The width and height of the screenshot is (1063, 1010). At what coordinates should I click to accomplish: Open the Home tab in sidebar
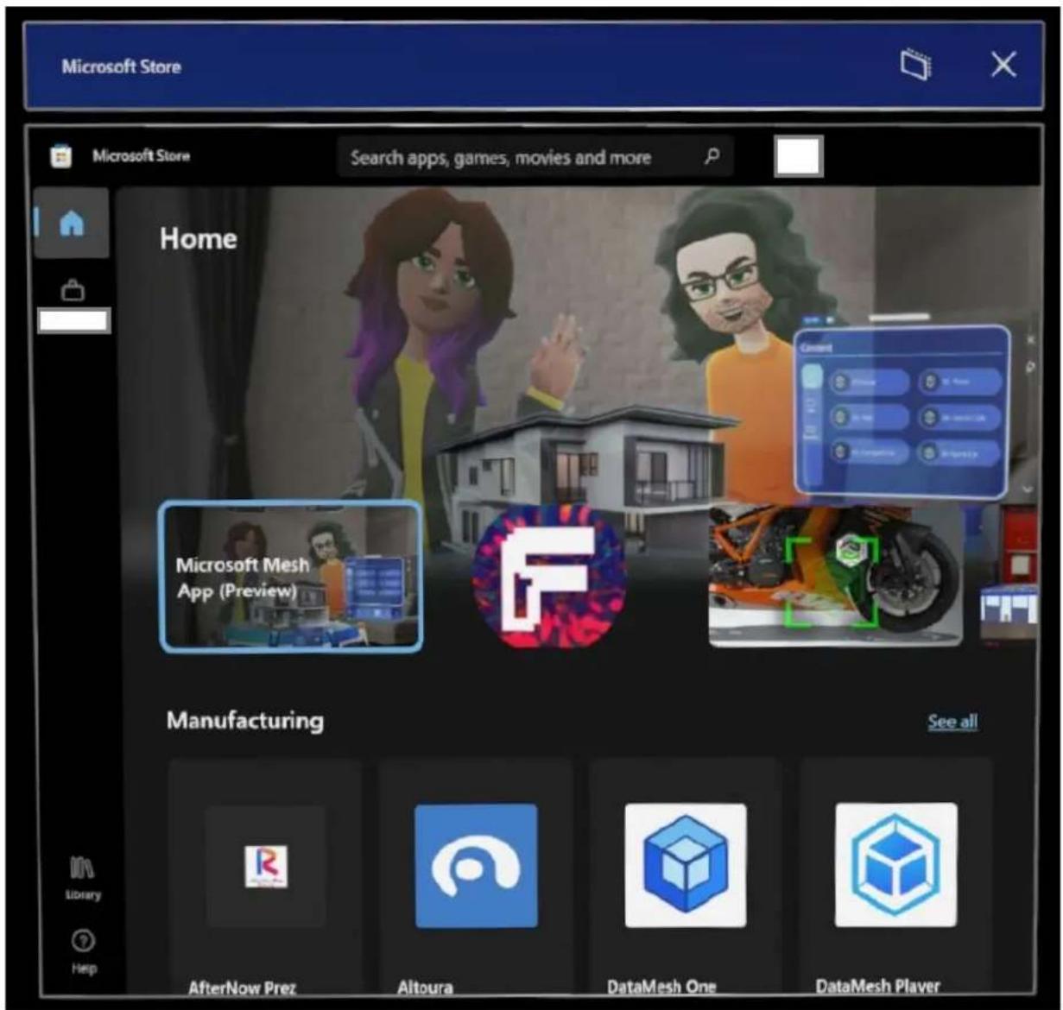(72, 224)
